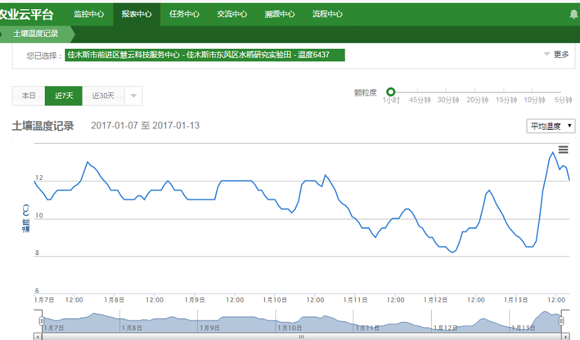
Task: Select the 近30天 time range button
Action: (103, 96)
